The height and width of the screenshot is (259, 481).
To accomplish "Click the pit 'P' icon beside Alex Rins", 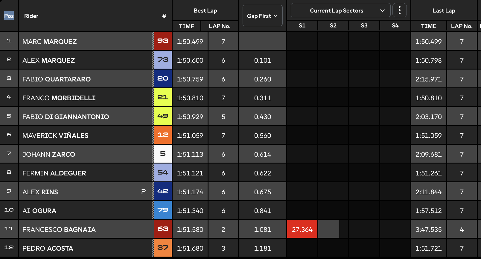I will click(144, 191).
